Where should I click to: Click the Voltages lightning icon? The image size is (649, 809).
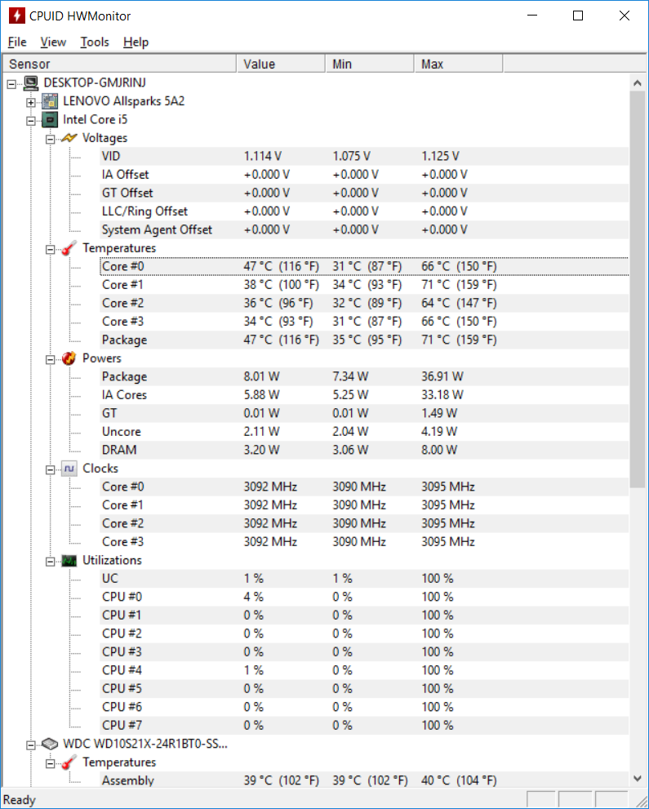click(x=69, y=138)
